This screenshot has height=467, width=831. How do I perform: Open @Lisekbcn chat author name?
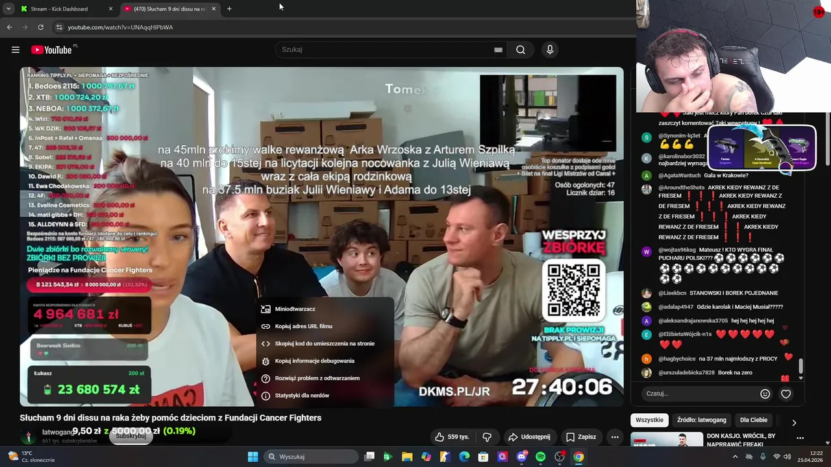coord(672,293)
